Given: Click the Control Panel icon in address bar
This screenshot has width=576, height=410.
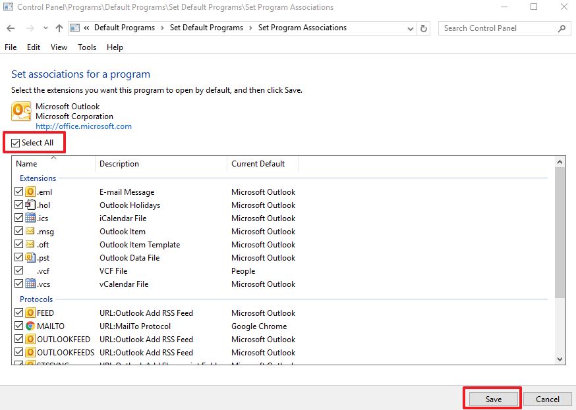Looking at the screenshot, I should click(74, 28).
